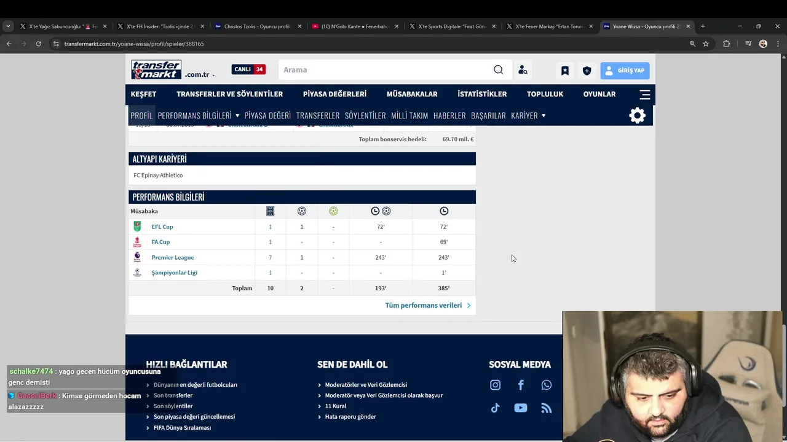Open the Şampiyonlar Ligi link
This screenshot has width=787, height=442.
pyautogui.click(x=175, y=273)
